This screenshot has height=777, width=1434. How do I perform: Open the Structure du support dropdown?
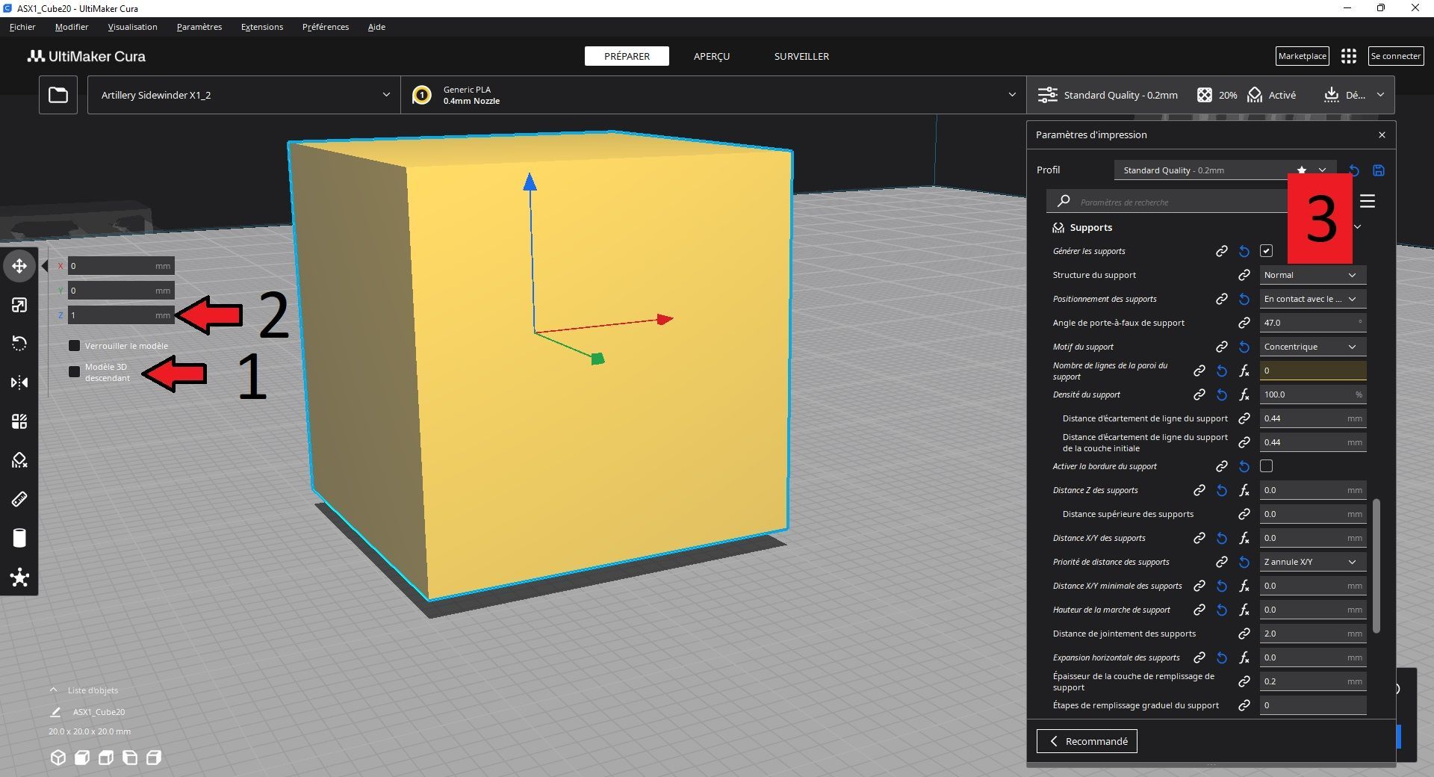click(1312, 275)
